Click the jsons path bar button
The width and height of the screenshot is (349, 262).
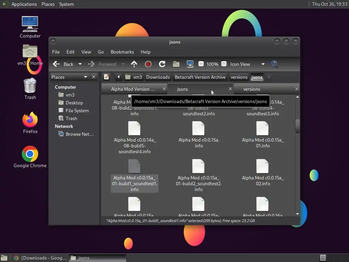(257, 77)
